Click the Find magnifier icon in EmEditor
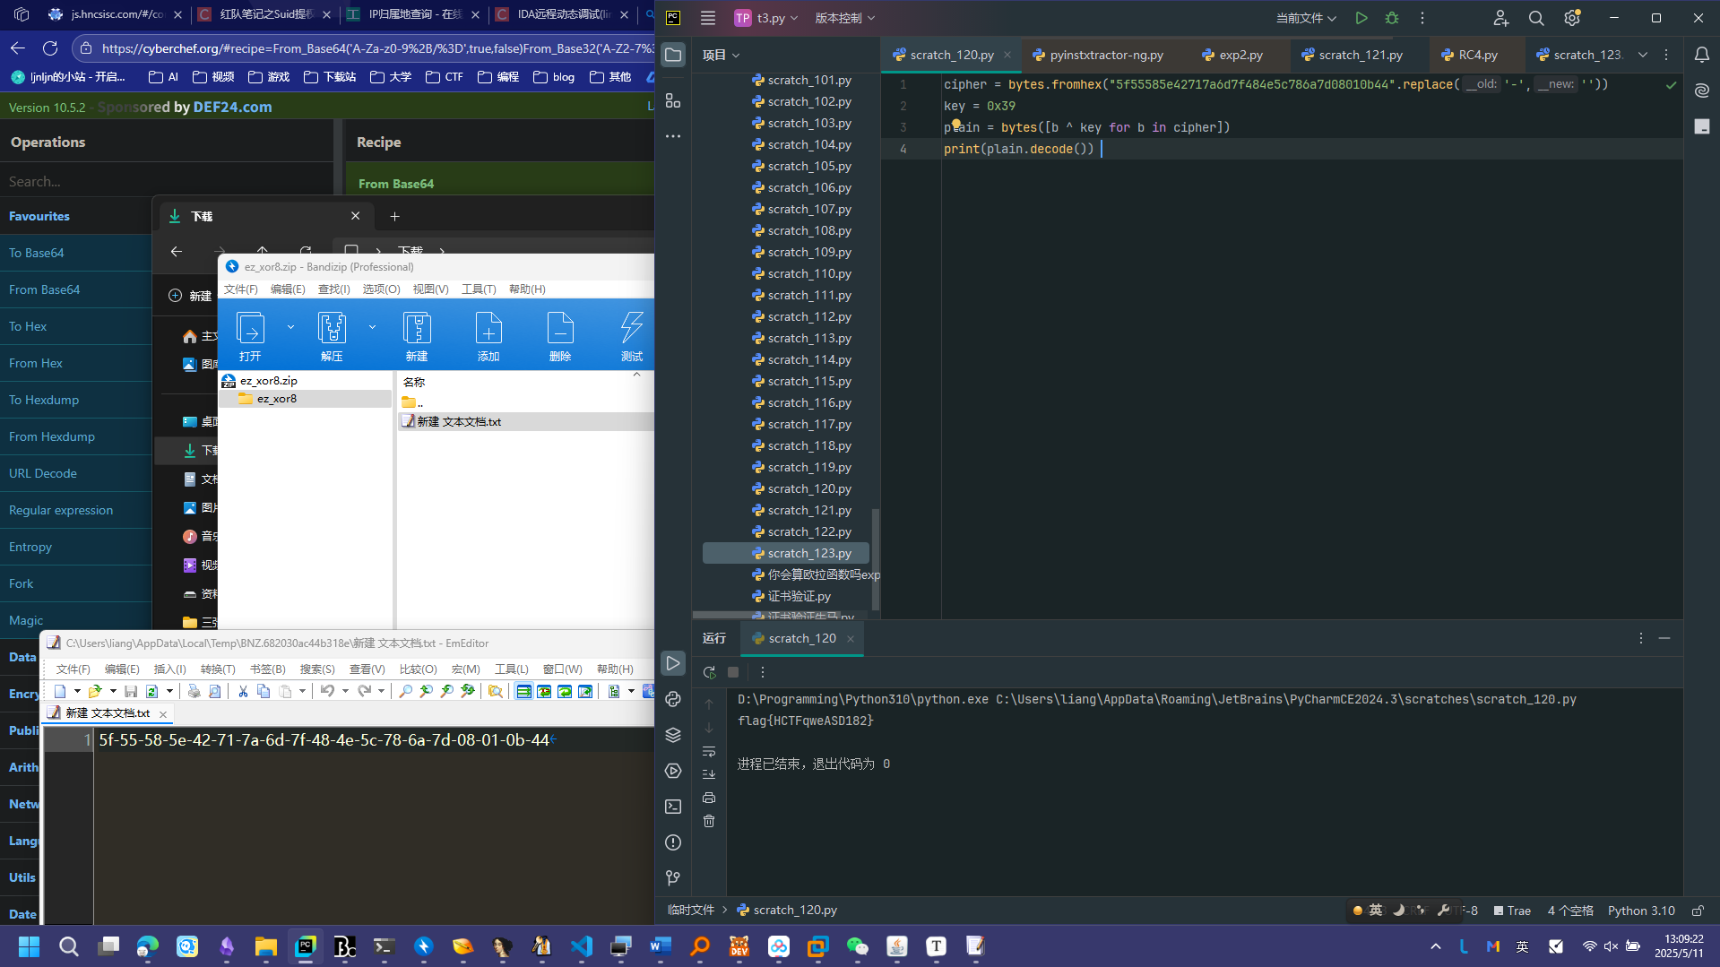 click(406, 691)
